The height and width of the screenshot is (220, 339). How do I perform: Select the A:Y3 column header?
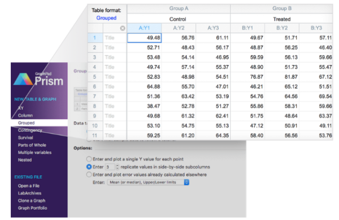click(213, 28)
